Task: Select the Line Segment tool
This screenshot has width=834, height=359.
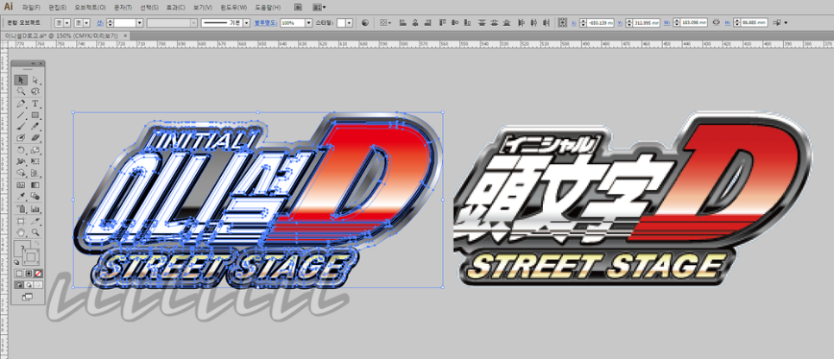Action: click(20, 115)
